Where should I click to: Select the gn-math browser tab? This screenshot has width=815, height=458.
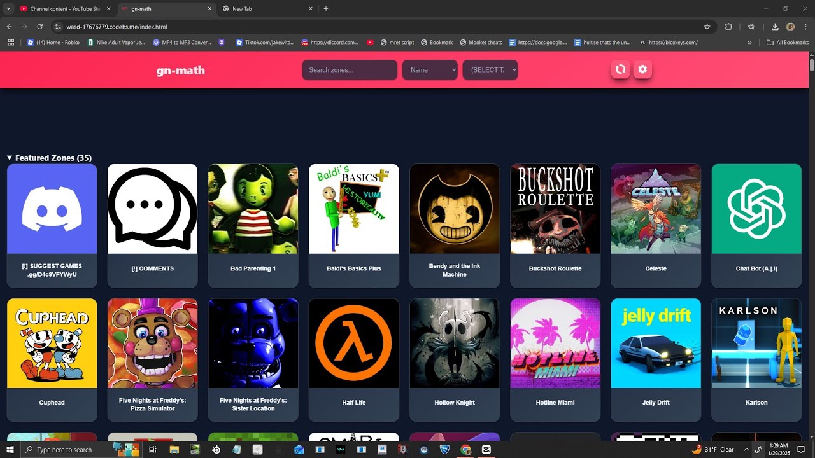pos(167,9)
